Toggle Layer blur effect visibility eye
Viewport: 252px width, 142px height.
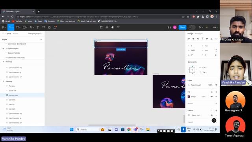[x=212, y=115]
